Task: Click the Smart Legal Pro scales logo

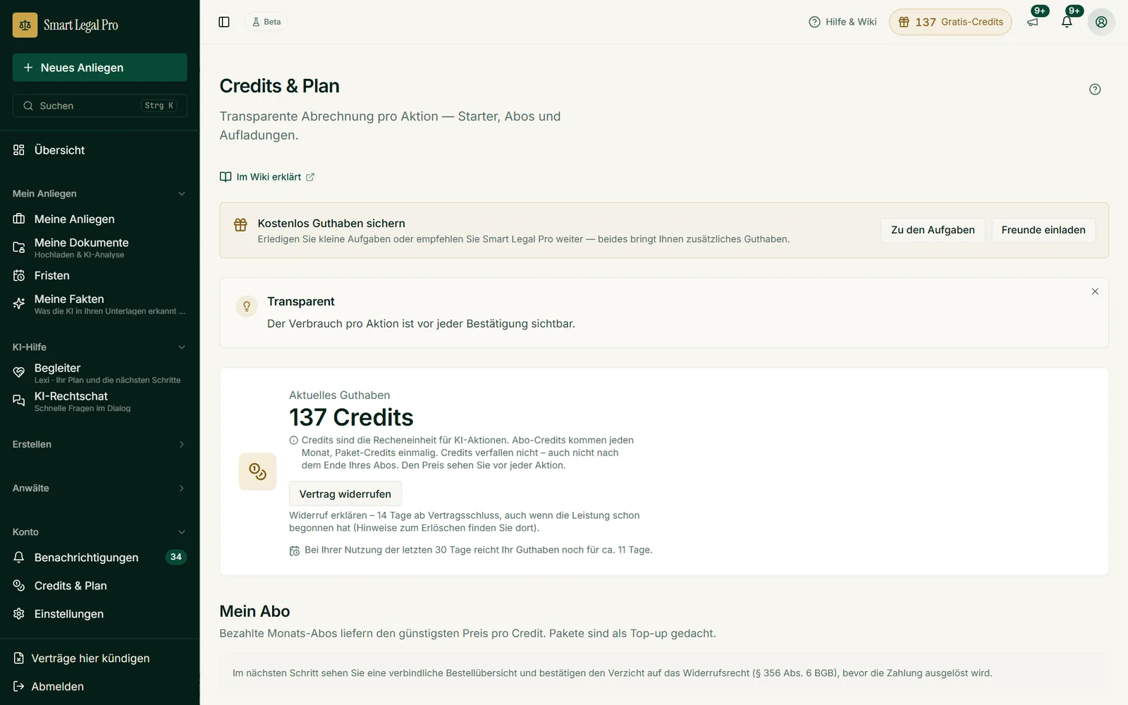Action: (25, 25)
